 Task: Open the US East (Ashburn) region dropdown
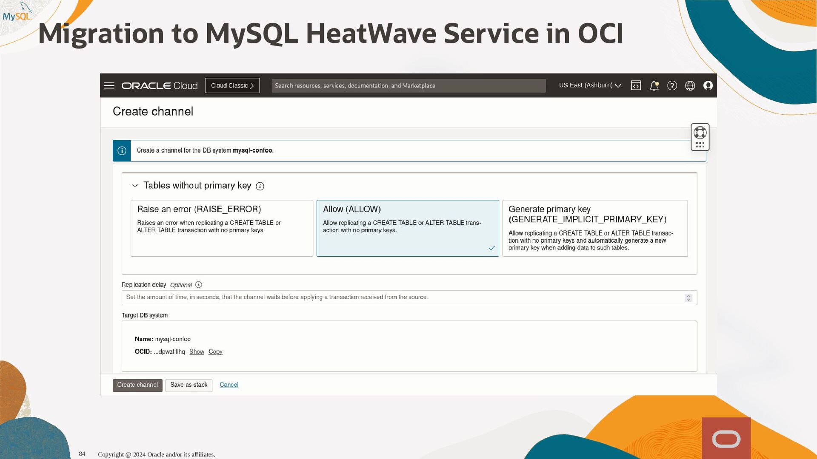(x=590, y=85)
